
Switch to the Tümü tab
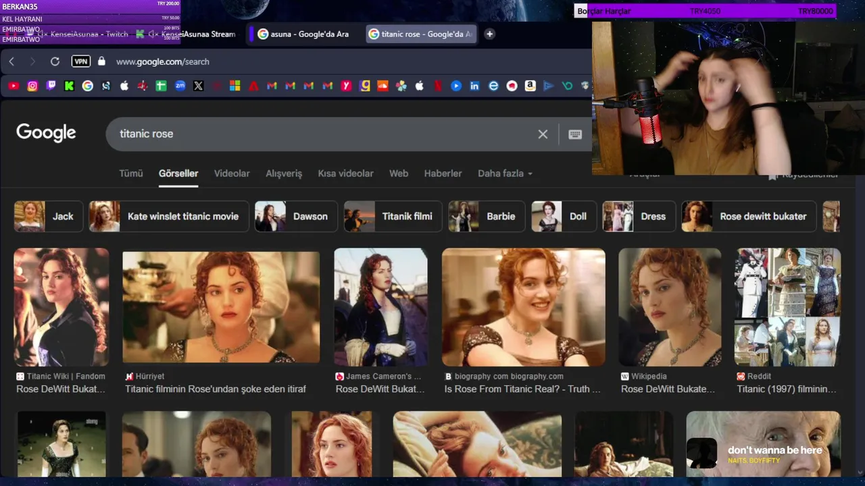point(131,173)
